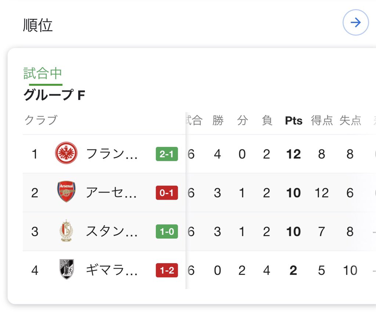Click the グループ F group title
Viewport: 376px width, 312px height.
tap(54, 95)
